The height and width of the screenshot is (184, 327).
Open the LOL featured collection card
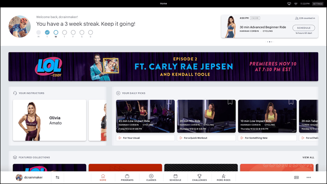click(x=49, y=168)
